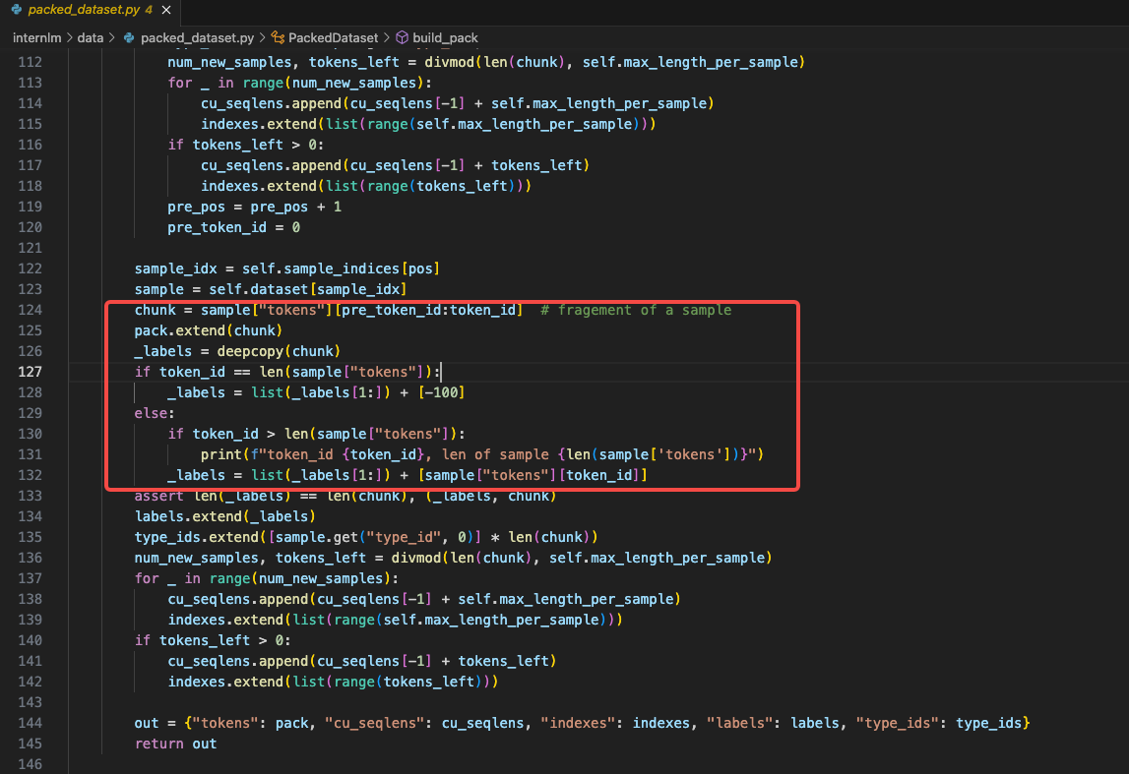The width and height of the screenshot is (1129, 774).
Task: Click the data breadcrumb label
Action: coord(91,37)
